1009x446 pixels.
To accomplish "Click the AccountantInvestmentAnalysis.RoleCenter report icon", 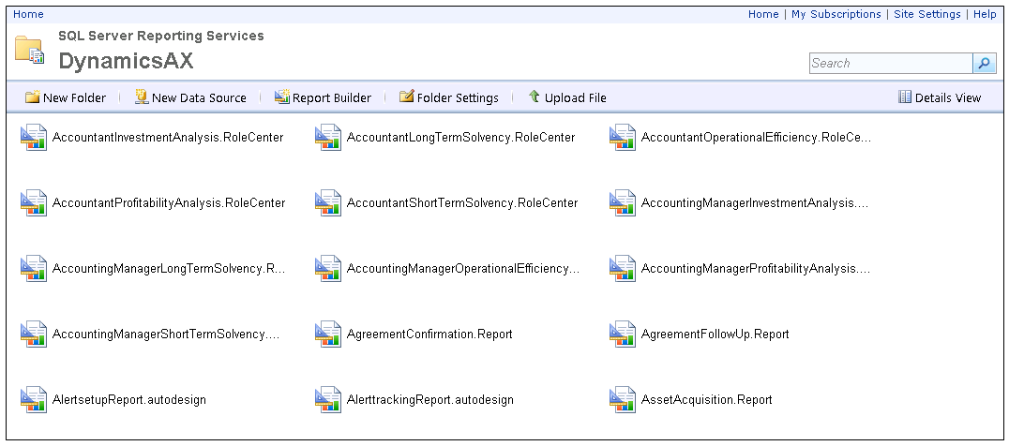I will [x=34, y=137].
